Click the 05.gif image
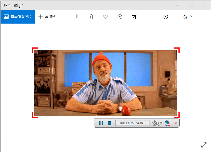Viewport: 211px width, 152px height. click(106, 83)
